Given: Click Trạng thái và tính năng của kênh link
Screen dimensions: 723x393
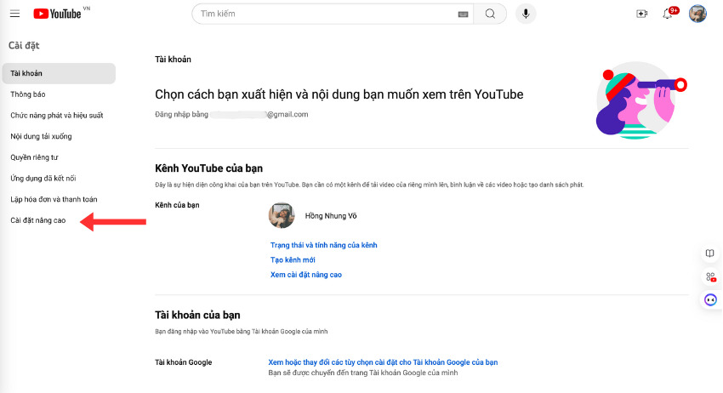Looking at the screenshot, I should 324,245.
